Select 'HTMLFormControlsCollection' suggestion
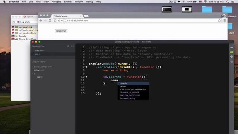This screenshot has height=134, width=238. click(x=133, y=89)
